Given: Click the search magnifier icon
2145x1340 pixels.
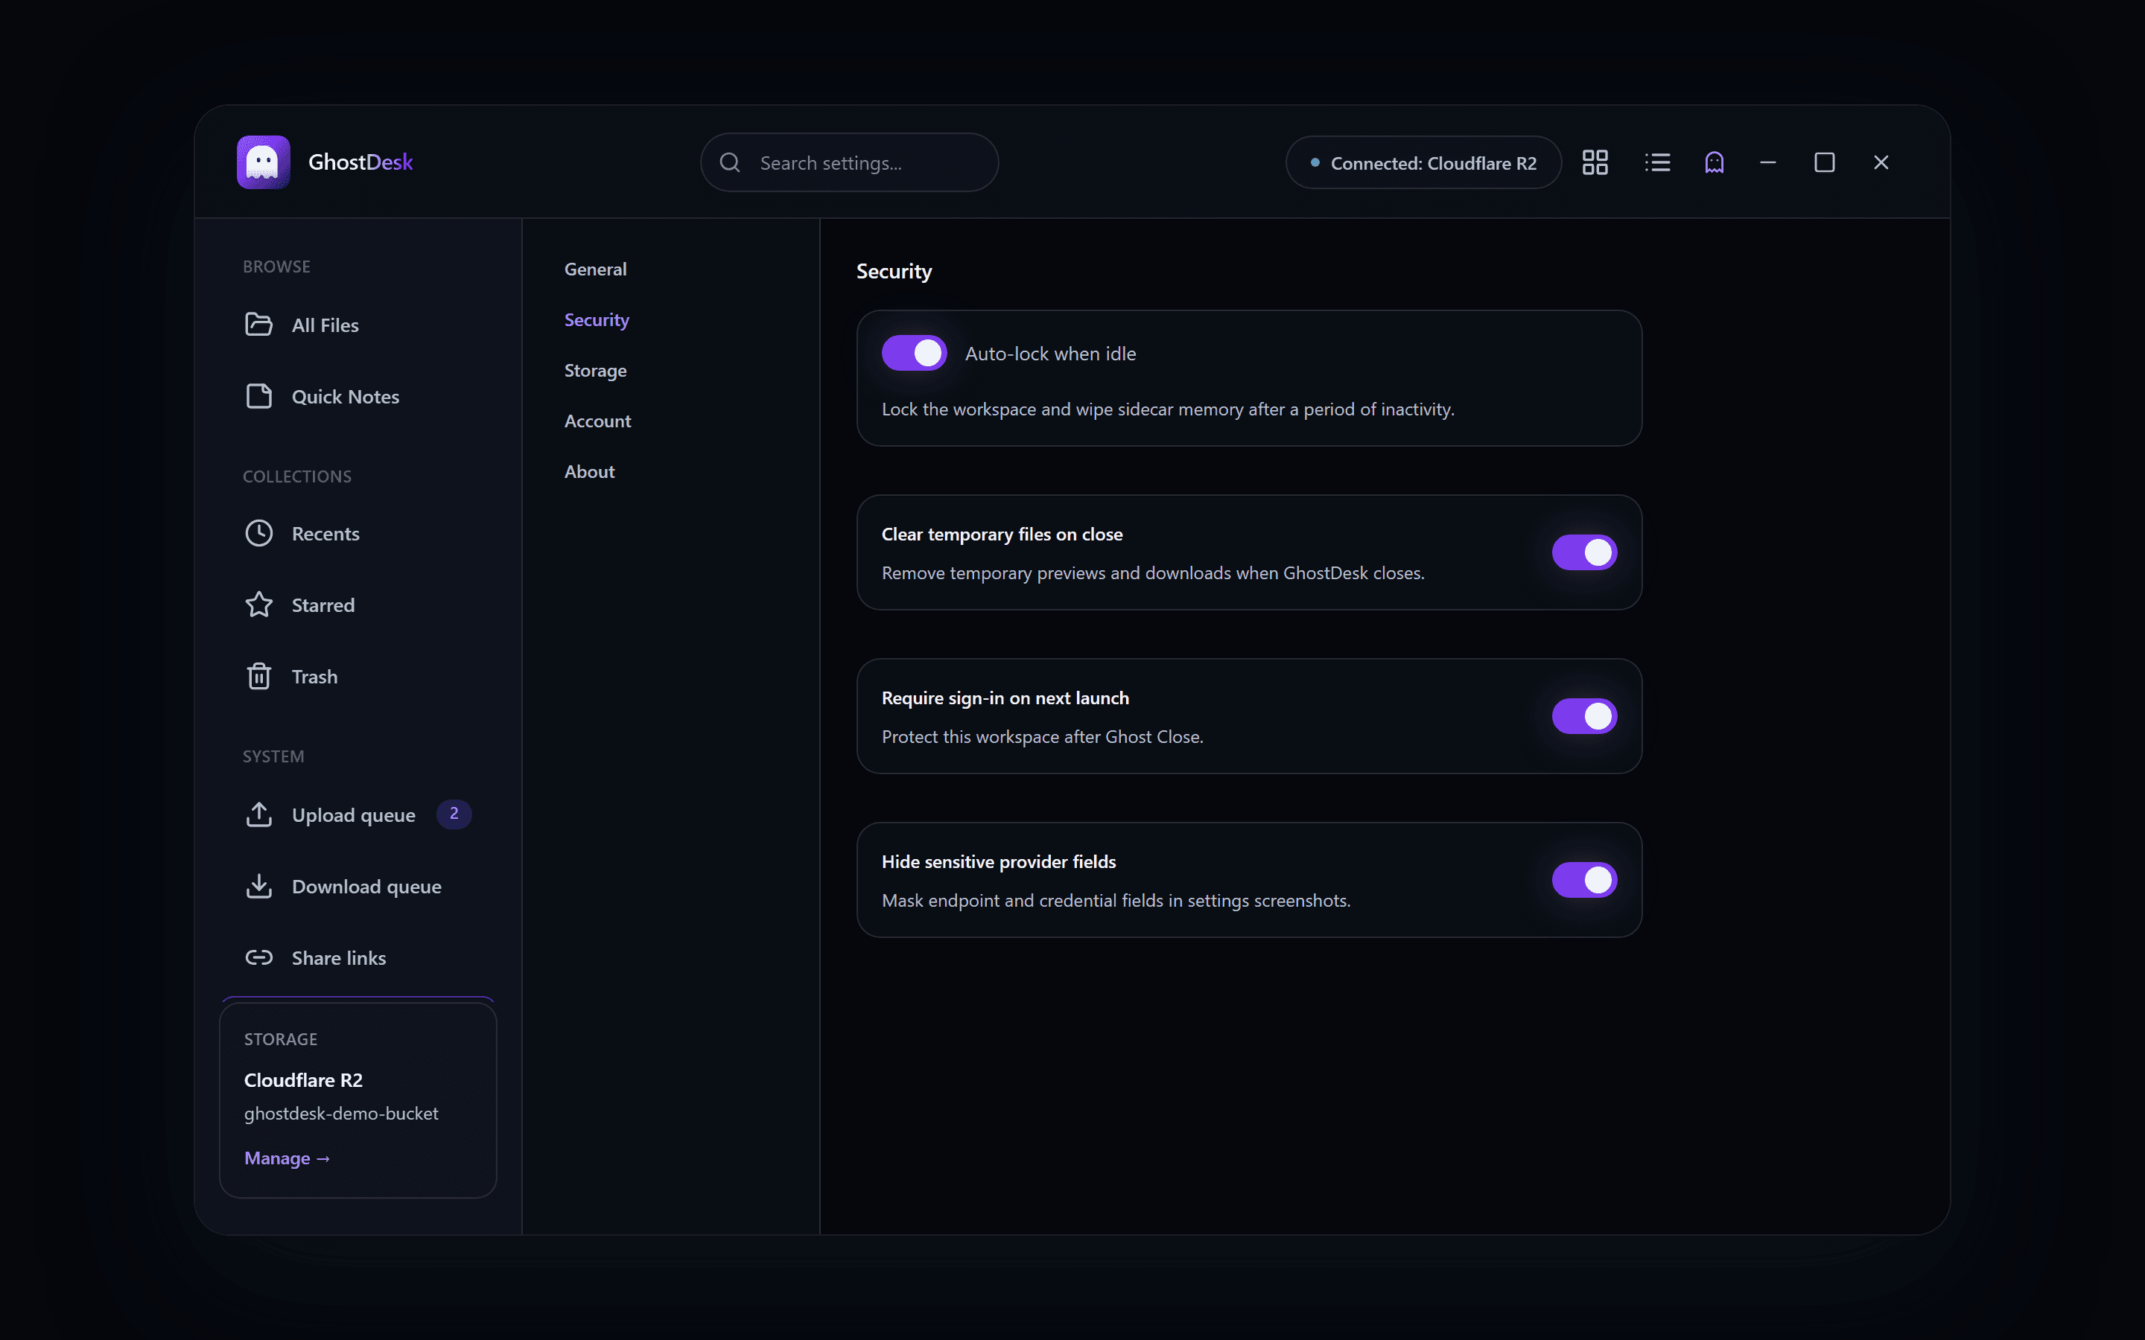Looking at the screenshot, I should tap(729, 162).
